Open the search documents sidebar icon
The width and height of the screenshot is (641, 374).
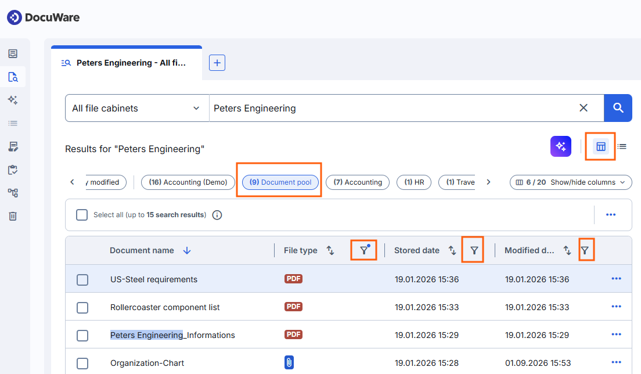pos(13,77)
